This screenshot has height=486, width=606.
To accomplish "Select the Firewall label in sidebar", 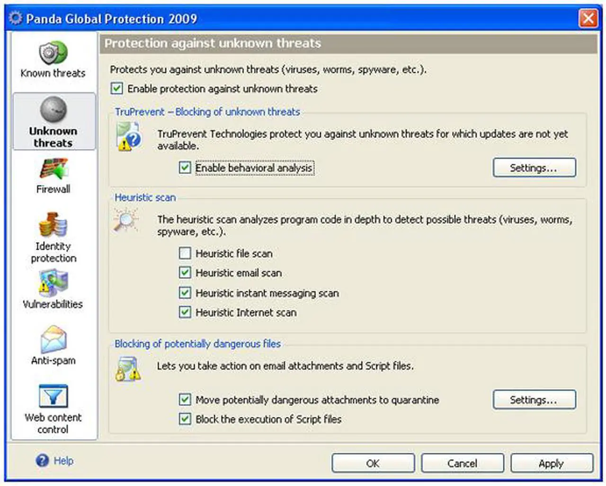I will pos(53,189).
